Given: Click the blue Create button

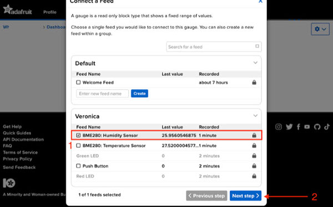Looking at the screenshot, I should tap(139, 94).
